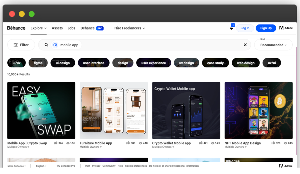
Task: Expand the Hire Freelancers dropdown
Action: tap(129, 28)
